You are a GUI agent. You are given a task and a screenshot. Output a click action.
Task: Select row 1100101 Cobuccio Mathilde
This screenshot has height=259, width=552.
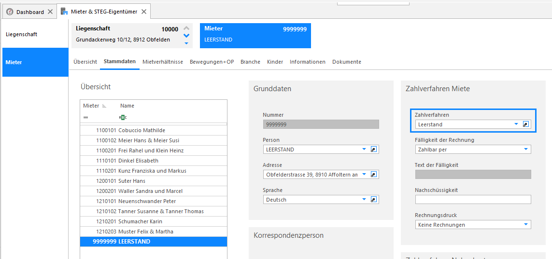tap(154, 130)
